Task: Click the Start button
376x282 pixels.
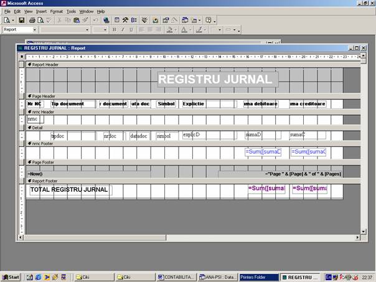Action: (x=11, y=277)
